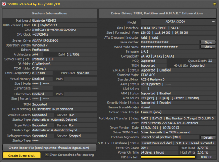Show the hidden Serial number

208,42
